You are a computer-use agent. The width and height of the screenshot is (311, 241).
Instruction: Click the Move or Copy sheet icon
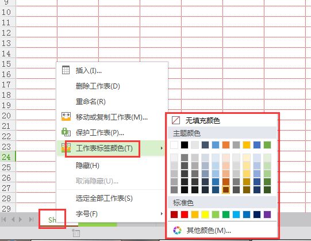[x=66, y=117]
